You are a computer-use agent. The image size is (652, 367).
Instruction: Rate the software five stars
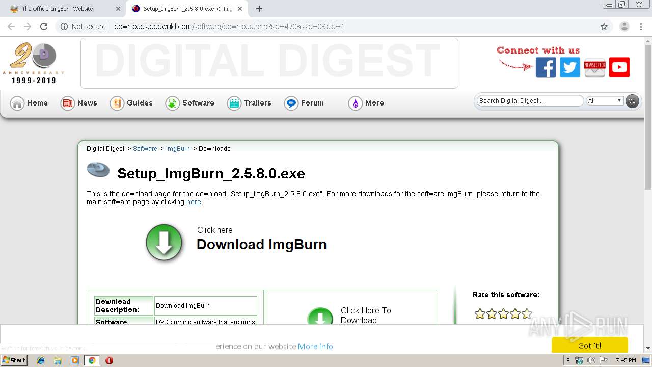(x=527, y=314)
